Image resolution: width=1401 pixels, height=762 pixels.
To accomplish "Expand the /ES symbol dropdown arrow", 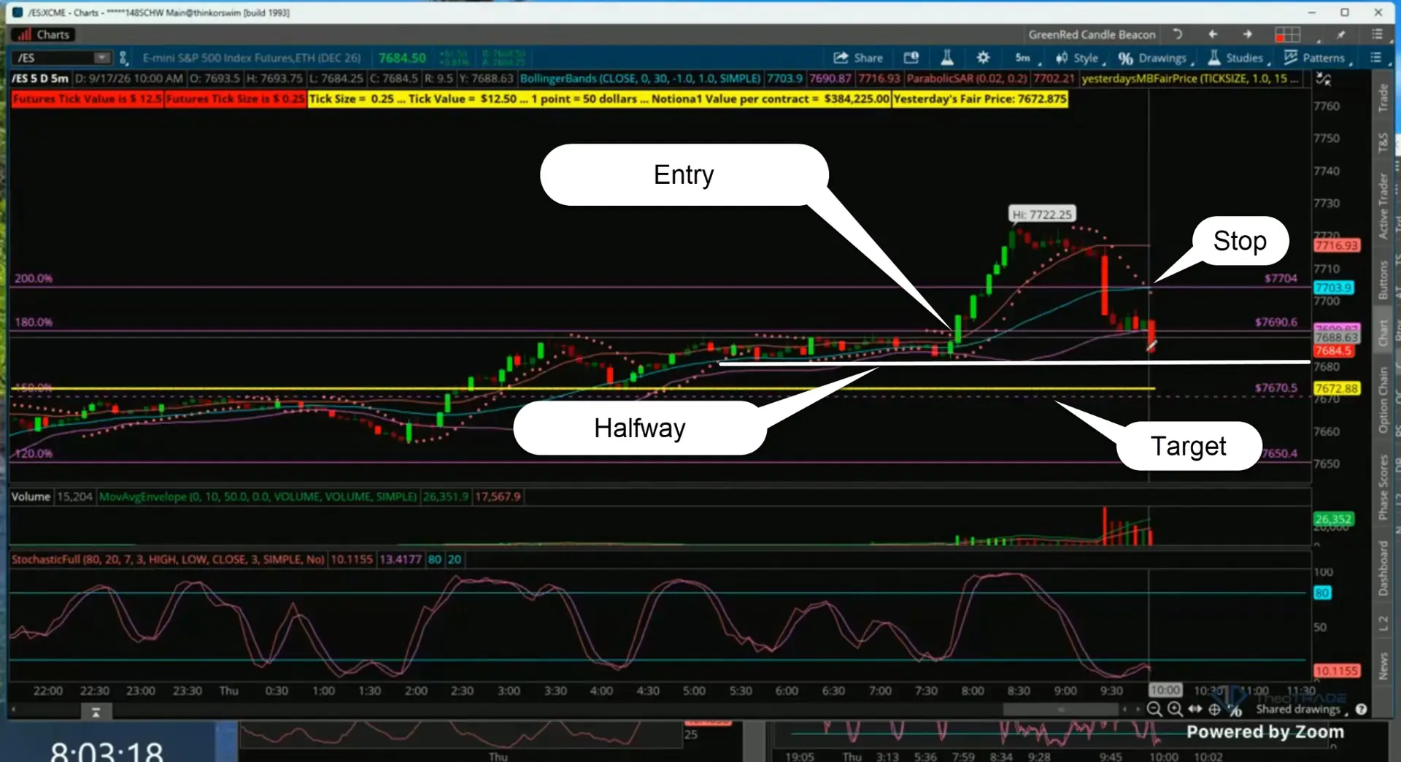I will pyautogui.click(x=101, y=58).
